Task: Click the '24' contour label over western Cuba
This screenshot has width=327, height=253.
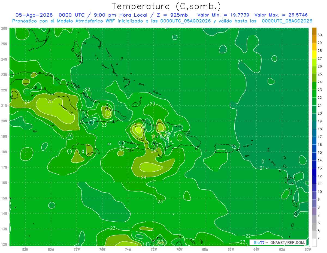Action: 27,102
